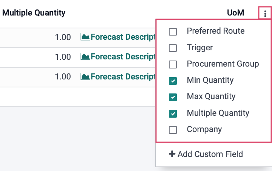Screen dimensions: 272x171
Task: Uncheck the Min Quantity column checkbox
Action: 173,81
